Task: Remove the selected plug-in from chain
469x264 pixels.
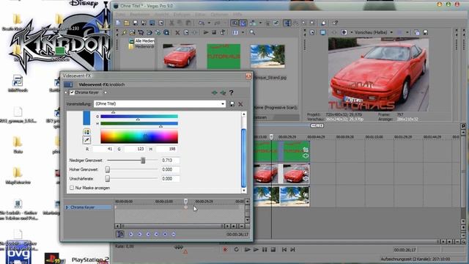Action: click(223, 93)
